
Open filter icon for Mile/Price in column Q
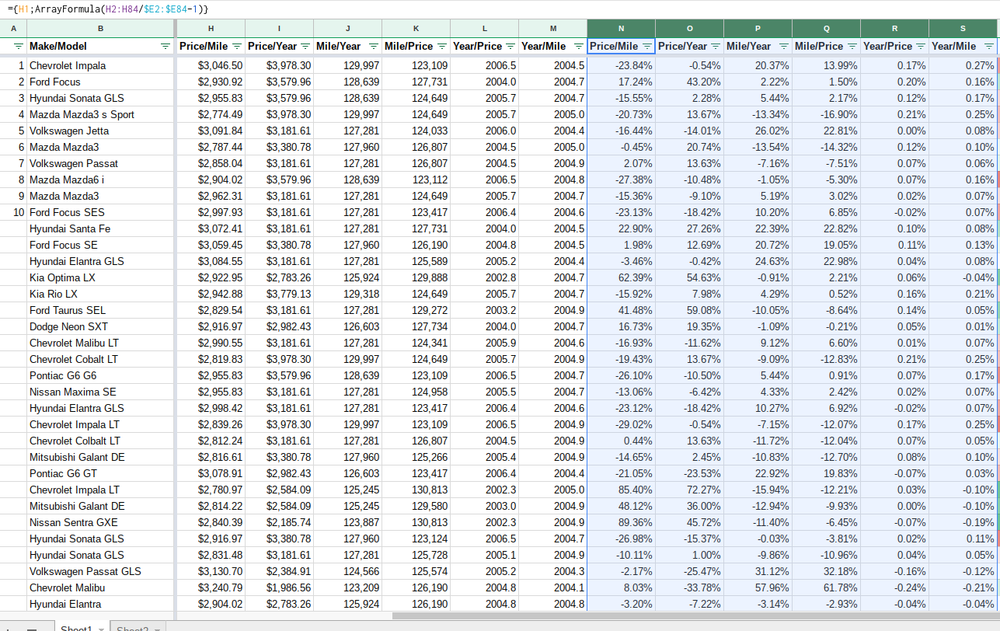point(852,47)
